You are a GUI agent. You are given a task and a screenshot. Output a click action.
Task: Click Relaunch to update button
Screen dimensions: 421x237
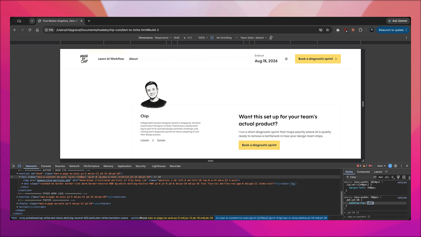tap(393, 30)
